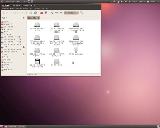Click the Stop loading icon

[31, 13]
